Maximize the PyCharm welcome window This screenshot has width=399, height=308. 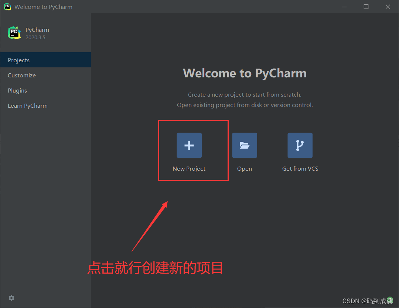pos(366,6)
